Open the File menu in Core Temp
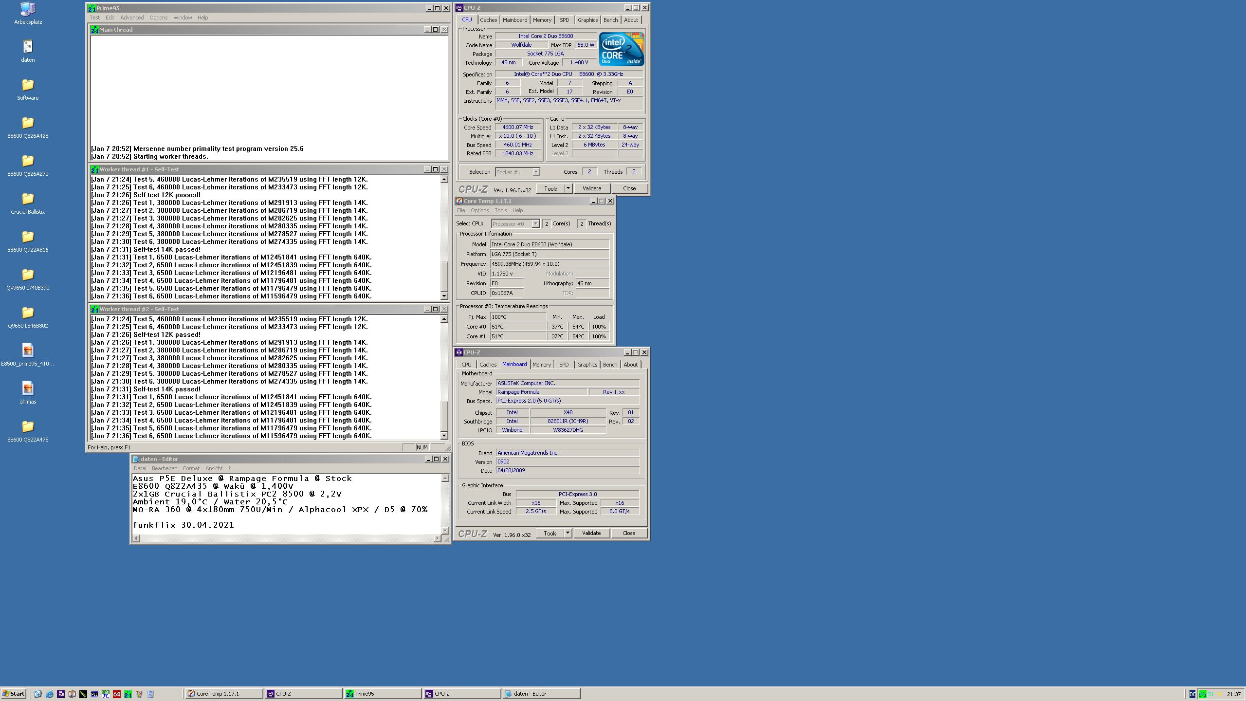Screen dimensions: 1246x701 (x=461, y=210)
